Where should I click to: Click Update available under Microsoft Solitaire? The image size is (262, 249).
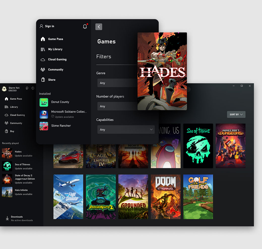point(64,117)
